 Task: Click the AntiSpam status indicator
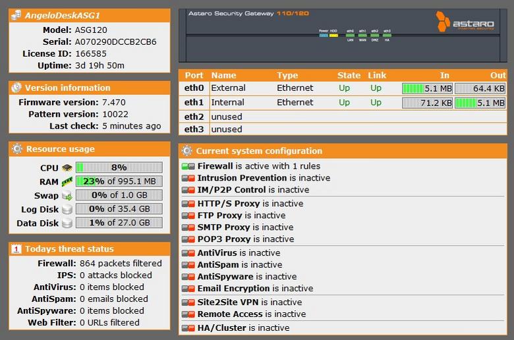pos(188,265)
